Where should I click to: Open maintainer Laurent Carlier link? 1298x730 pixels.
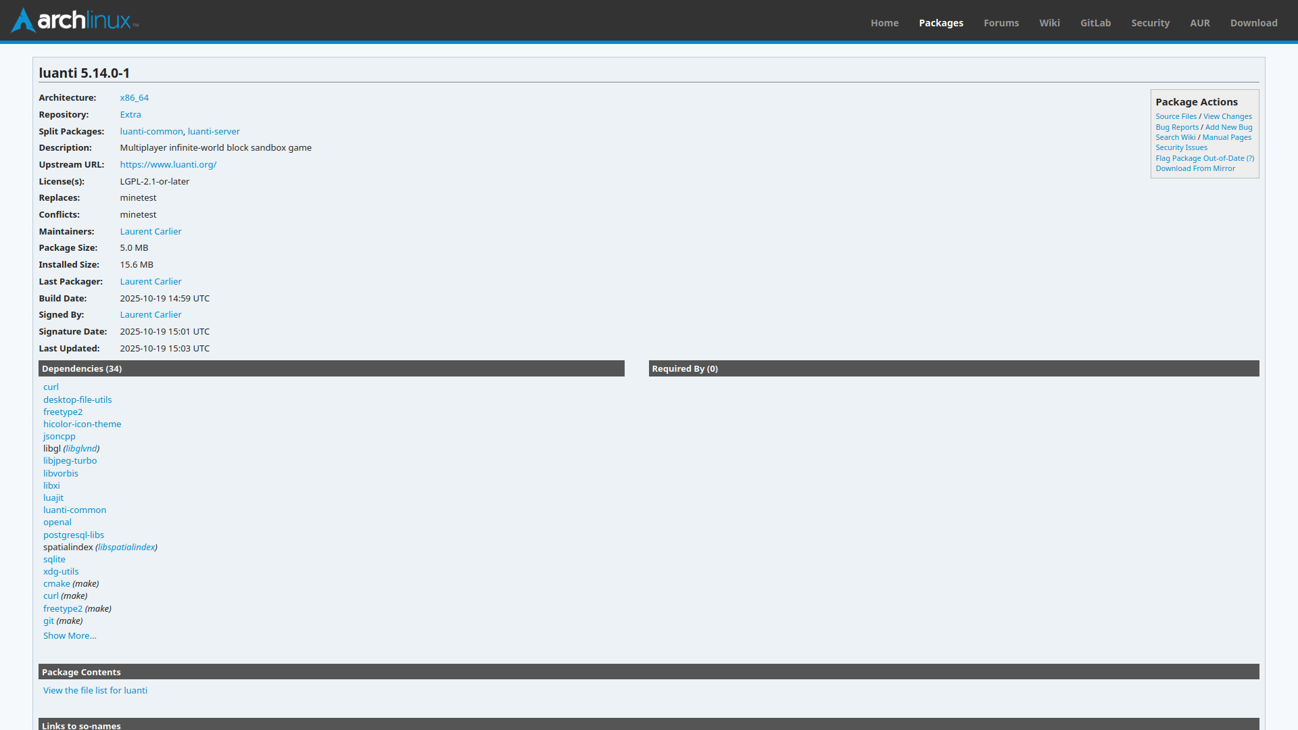coord(151,231)
